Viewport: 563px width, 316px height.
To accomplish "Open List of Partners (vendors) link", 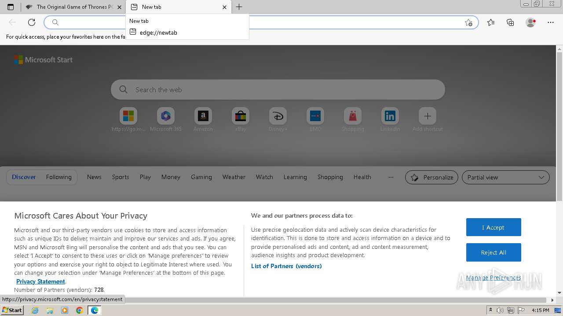I will (x=286, y=266).
